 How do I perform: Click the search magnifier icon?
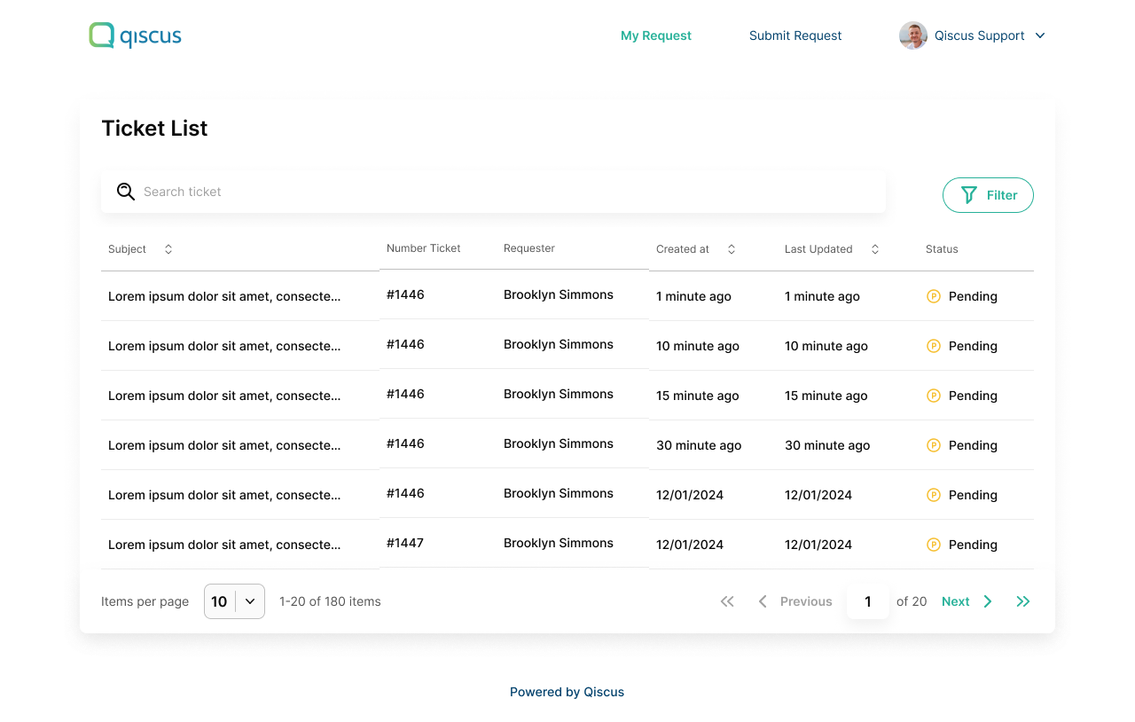pos(126,192)
